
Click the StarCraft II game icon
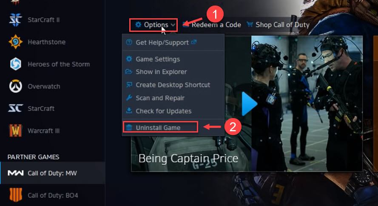[15, 20]
